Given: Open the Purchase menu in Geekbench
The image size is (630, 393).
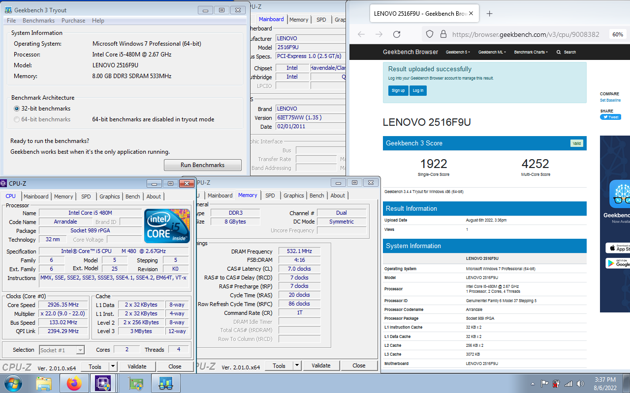Looking at the screenshot, I should 73,21.
